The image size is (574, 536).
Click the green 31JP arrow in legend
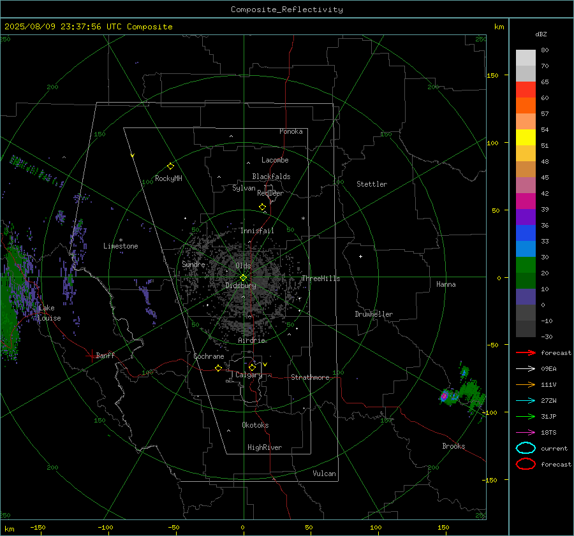[526, 416]
